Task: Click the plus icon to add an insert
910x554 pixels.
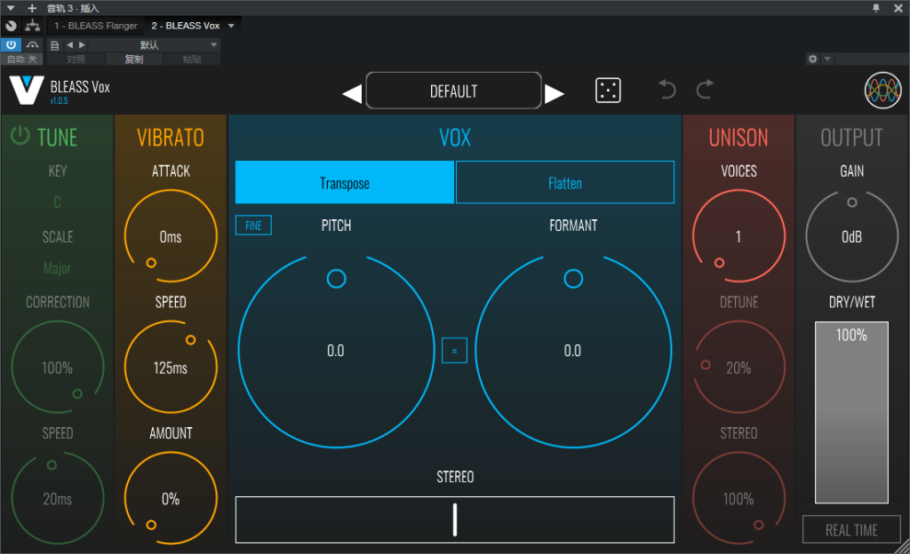Action: (x=32, y=8)
